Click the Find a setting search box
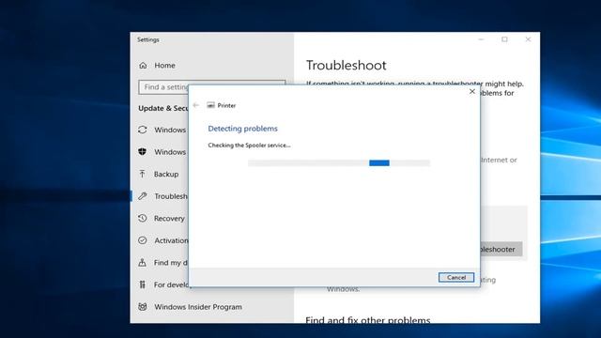Screen dimensions: 601x338 [x=163, y=87]
